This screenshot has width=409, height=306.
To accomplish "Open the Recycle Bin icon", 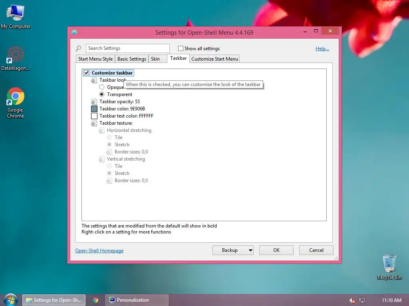I will coord(389,267).
